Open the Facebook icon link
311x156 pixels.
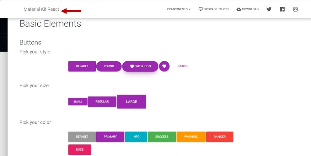click(282, 9)
